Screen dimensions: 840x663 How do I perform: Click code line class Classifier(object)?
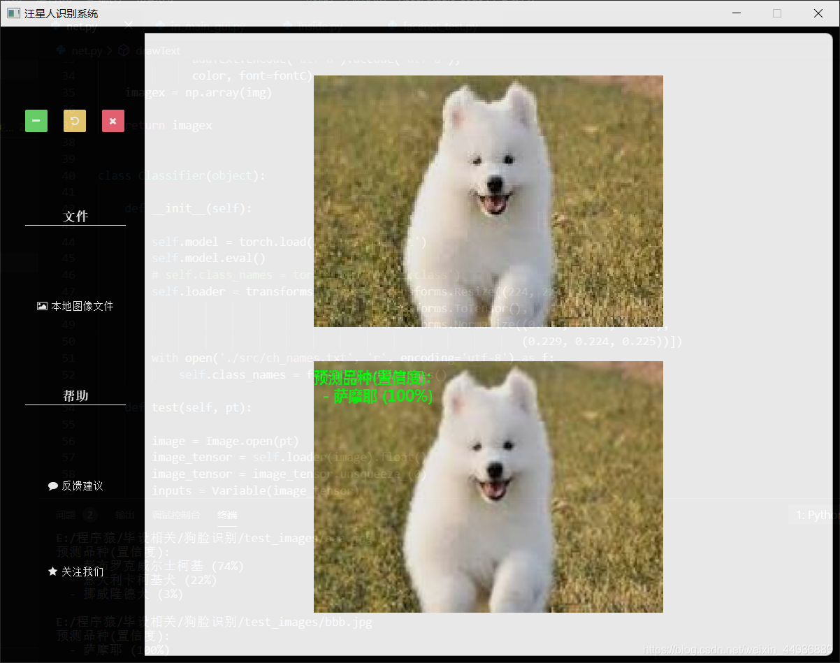click(182, 175)
